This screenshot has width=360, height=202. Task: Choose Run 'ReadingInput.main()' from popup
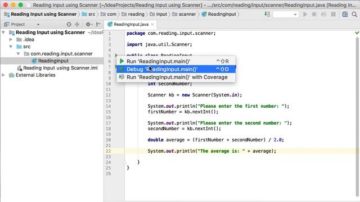[x=176, y=61]
